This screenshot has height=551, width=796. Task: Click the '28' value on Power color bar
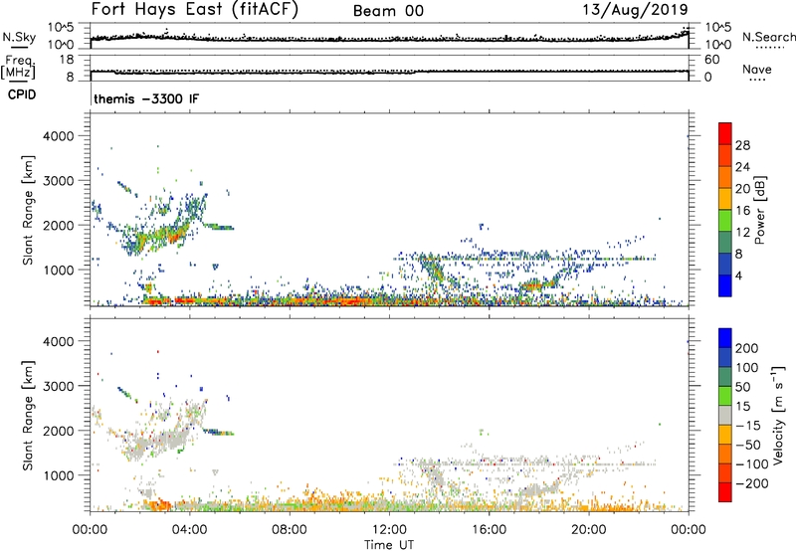tap(742, 145)
